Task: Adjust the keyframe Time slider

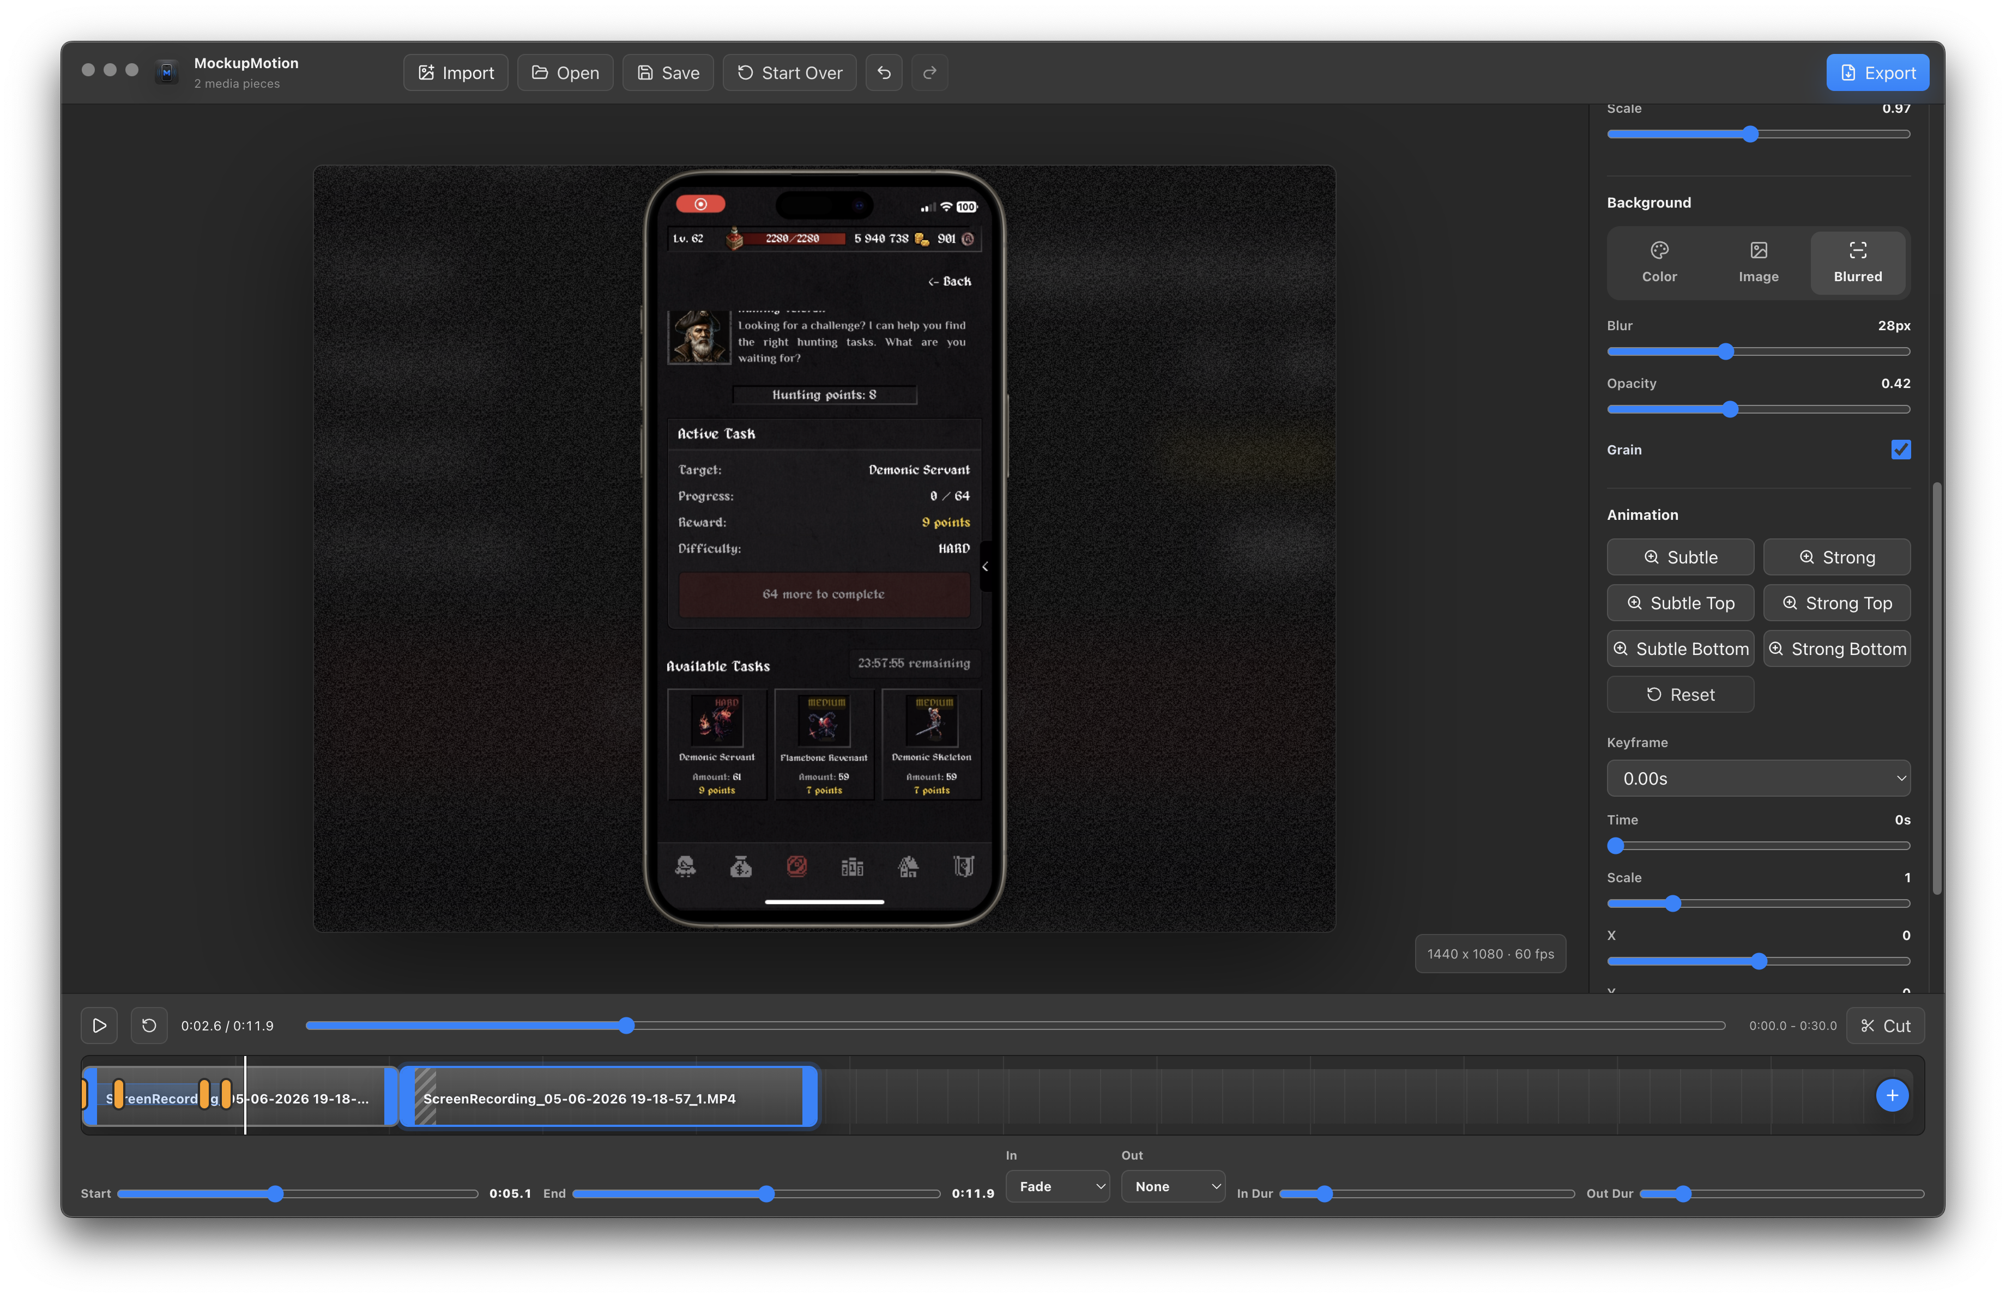Action: pyautogui.click(x=1758, y=846)
